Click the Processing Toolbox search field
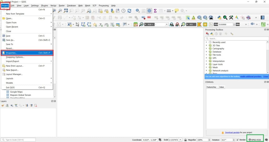The width and height of the screenshot is (269, 142). [237, 39]
